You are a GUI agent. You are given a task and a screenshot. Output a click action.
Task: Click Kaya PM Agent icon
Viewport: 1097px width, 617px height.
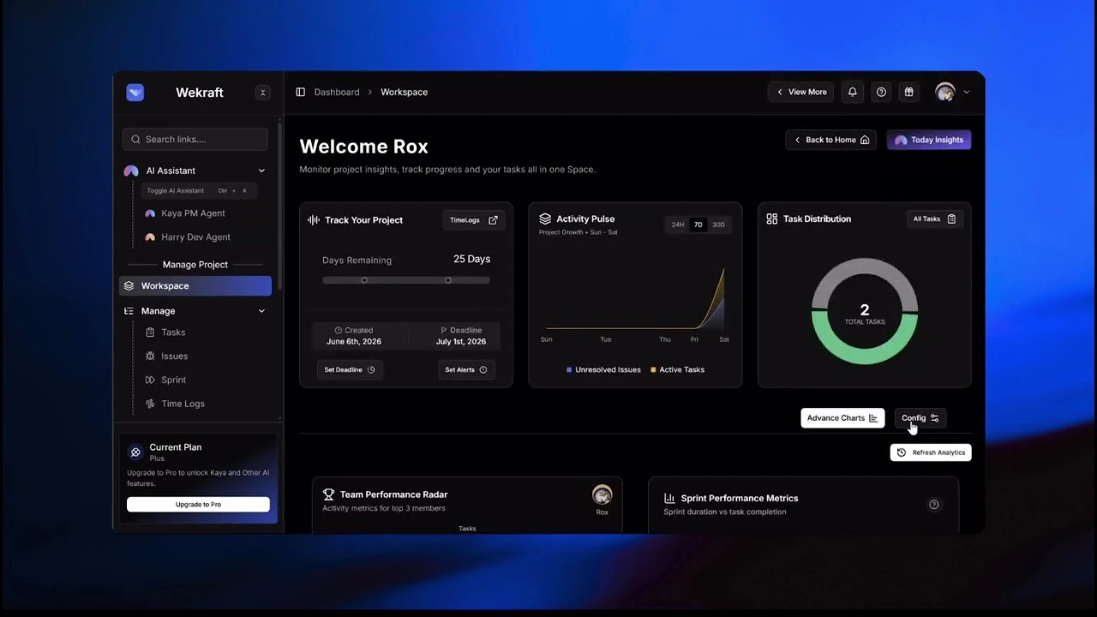[x=150, y=213]
